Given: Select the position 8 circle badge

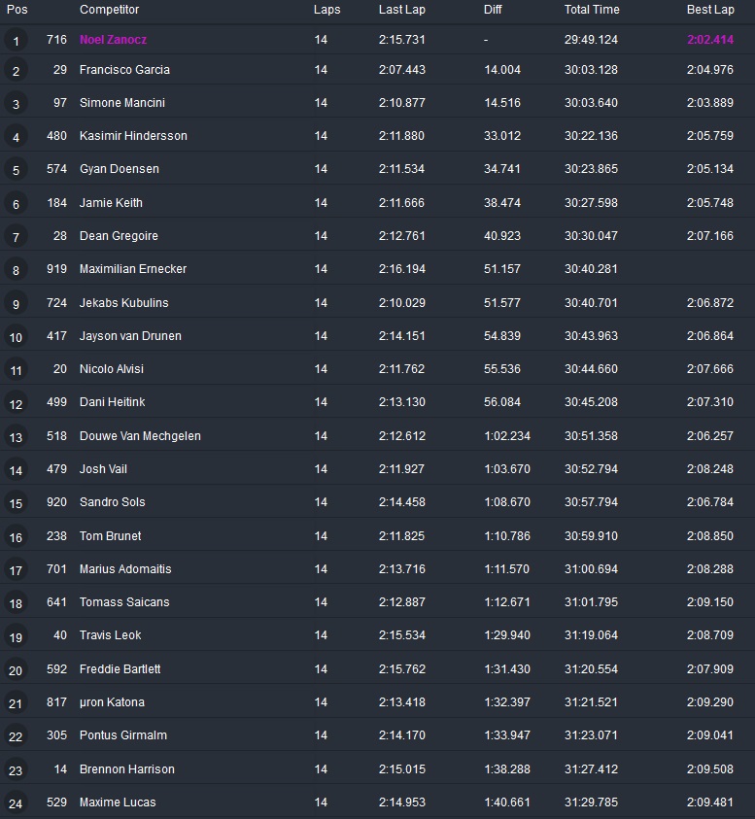Looking at the screenshot, I should [x=16, y=270].
